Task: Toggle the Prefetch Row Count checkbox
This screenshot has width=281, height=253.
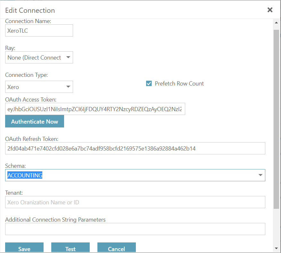Action: pos(149,84)
